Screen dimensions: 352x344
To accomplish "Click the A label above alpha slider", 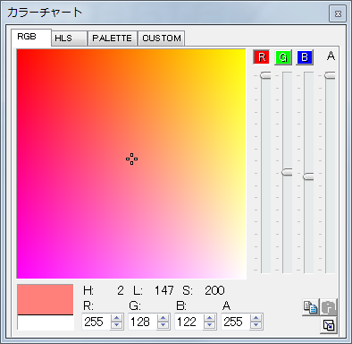I will pos(331,56).
